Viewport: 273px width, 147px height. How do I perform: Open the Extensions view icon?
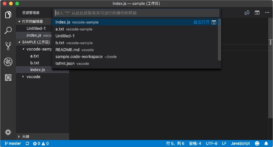pyautogui.click(x=8, y=78)
